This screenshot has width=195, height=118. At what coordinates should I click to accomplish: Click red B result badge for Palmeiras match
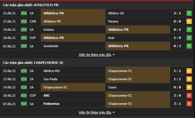tap(189, 104)
